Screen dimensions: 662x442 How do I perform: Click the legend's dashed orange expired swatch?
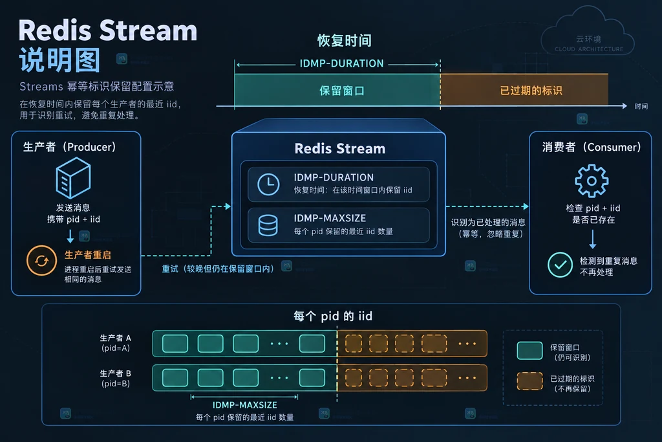pos(529,381)
